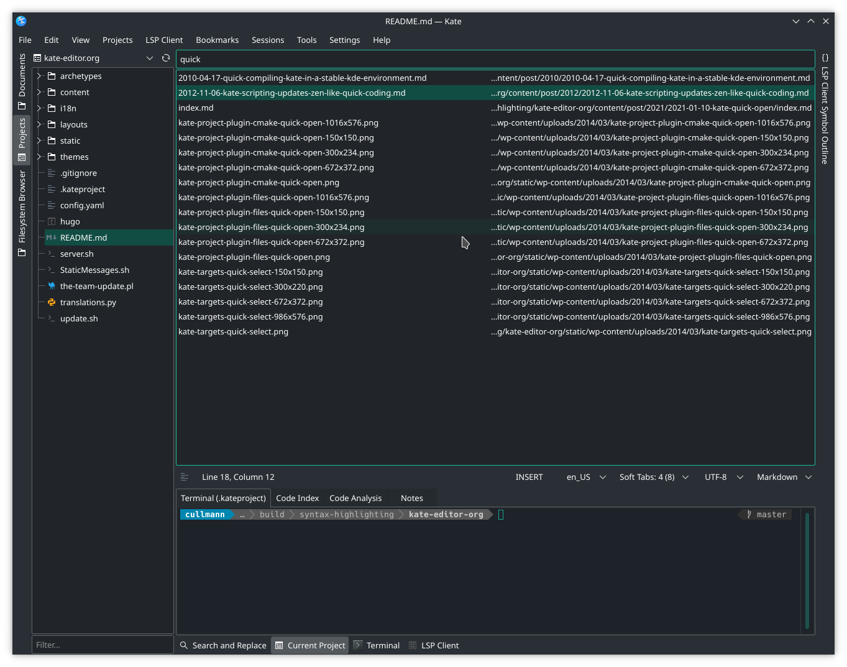Open the LSP Client Symbol Outline panel

[x=825, y=109]
